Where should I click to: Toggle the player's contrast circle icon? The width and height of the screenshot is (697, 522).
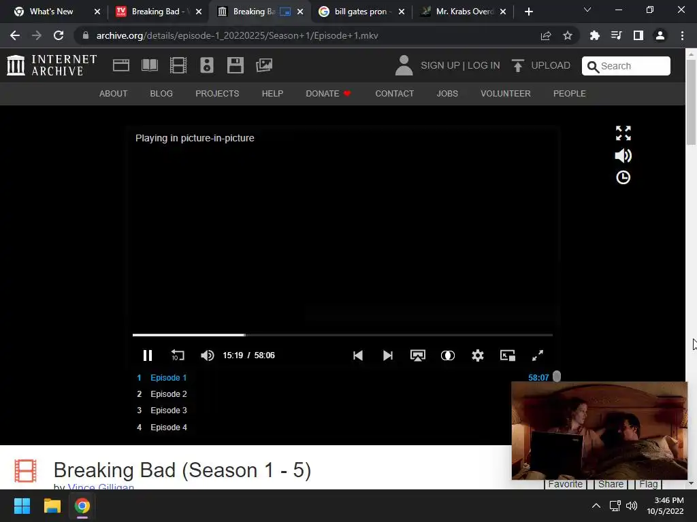pyautogui.click(x=448, y=355)
